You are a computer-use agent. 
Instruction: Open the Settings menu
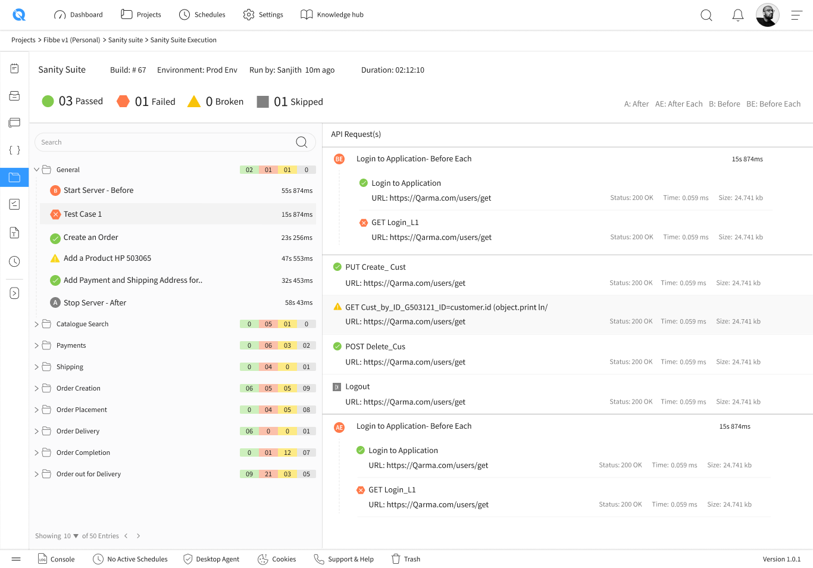262,15
